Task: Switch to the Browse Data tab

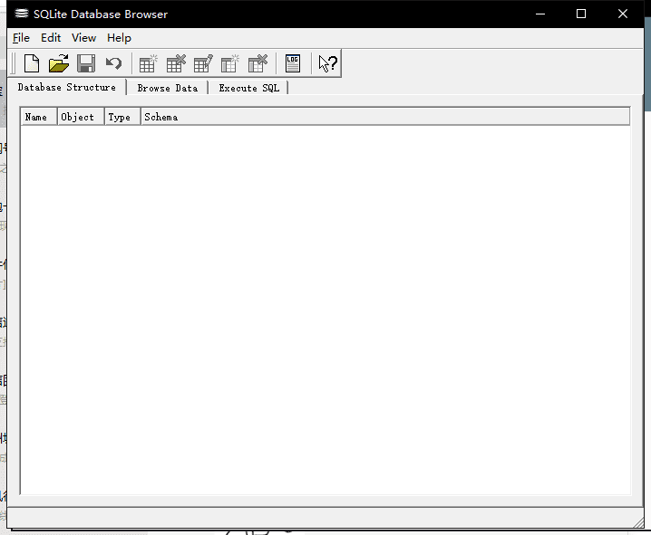Action: click(x=167, y=88)
